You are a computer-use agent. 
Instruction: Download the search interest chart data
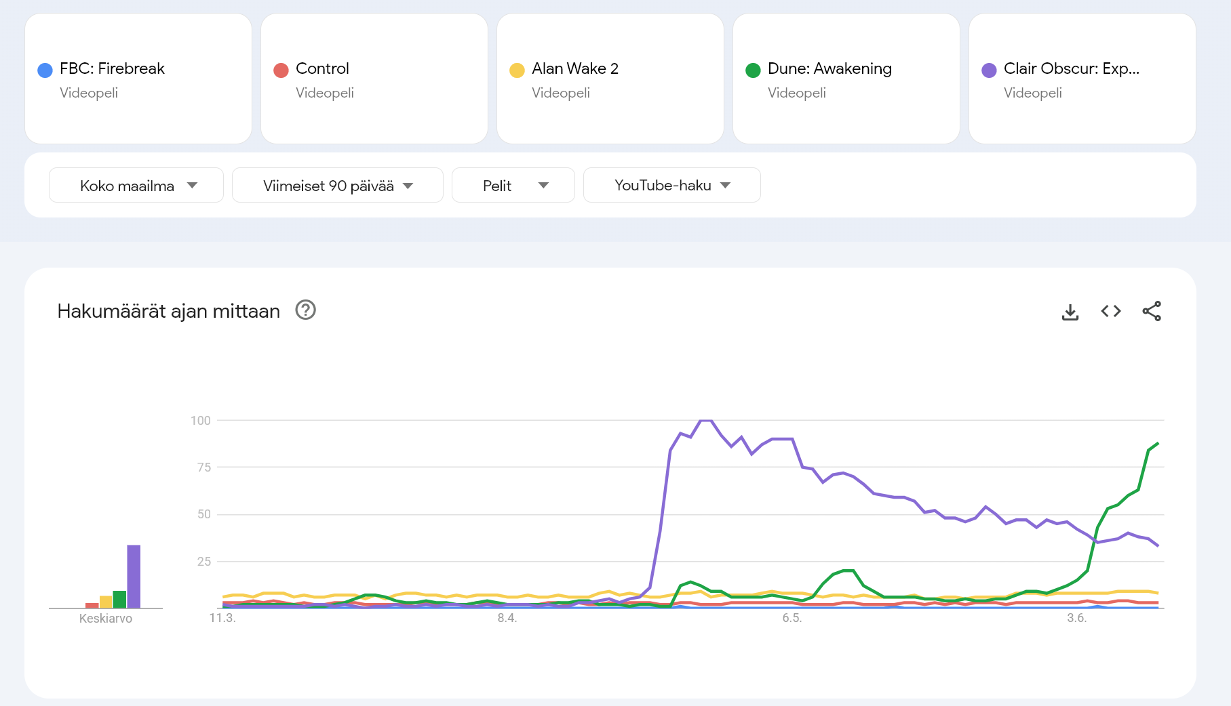[x=1070, y=312]
